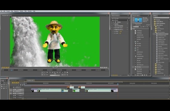
Task: Select the Hand tool in Tools panel
Action: [x=4, y=88]
